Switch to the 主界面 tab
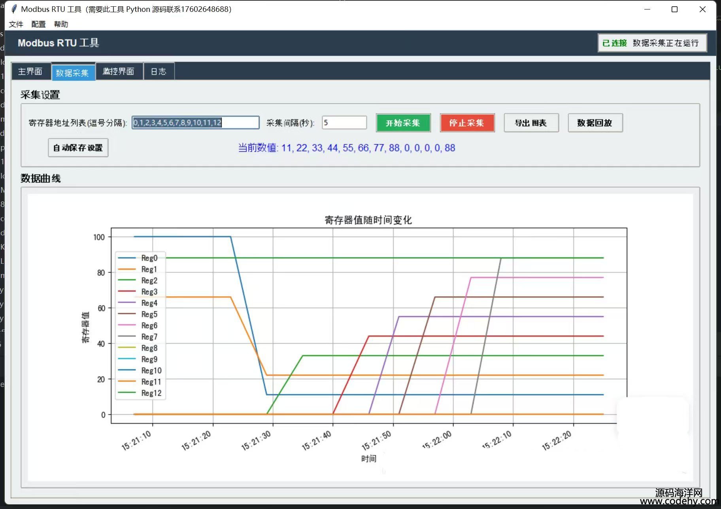The height and width of the screenshot is (509, 721). pyautogui.click(x=30, y=71)
